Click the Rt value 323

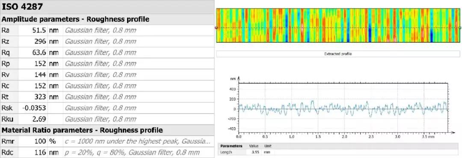[x=40, y=97]
